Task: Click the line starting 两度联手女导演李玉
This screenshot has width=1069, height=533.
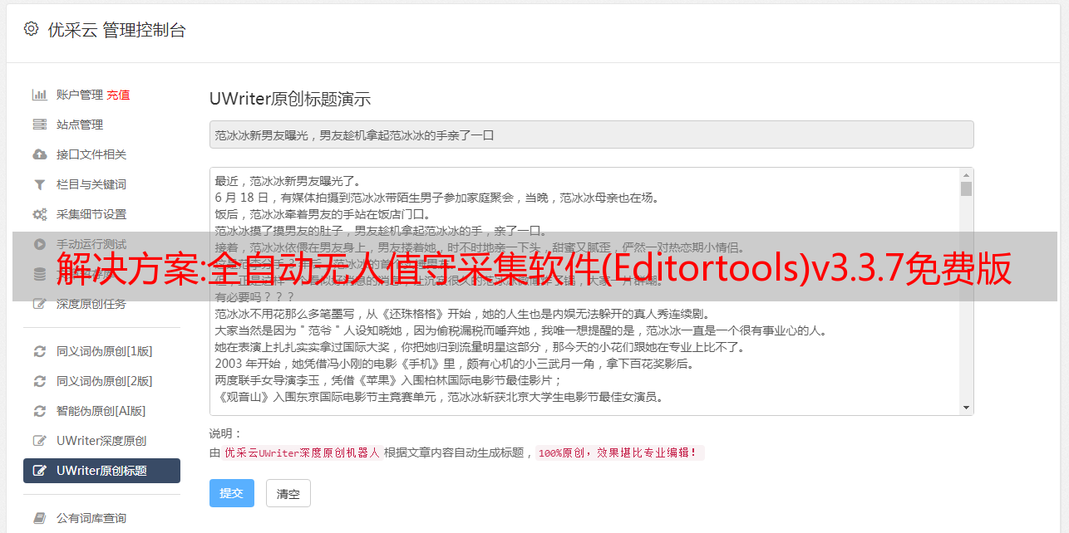Action: (x=388, y=380)
